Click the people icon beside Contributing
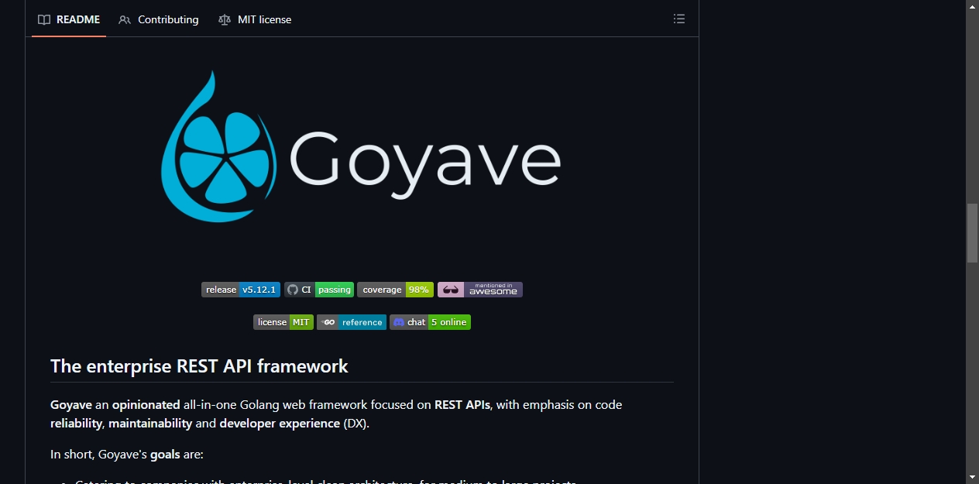 tap(125, 19)
